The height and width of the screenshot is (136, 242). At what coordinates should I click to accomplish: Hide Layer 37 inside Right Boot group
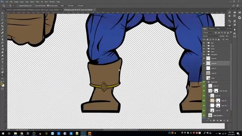(204, 86)
